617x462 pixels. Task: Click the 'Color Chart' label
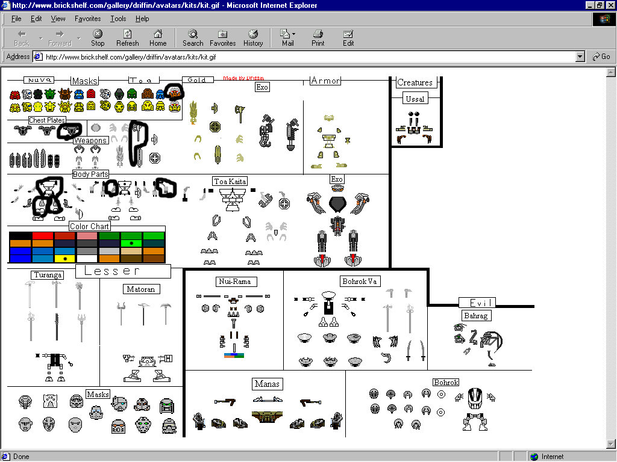(89, 226)
